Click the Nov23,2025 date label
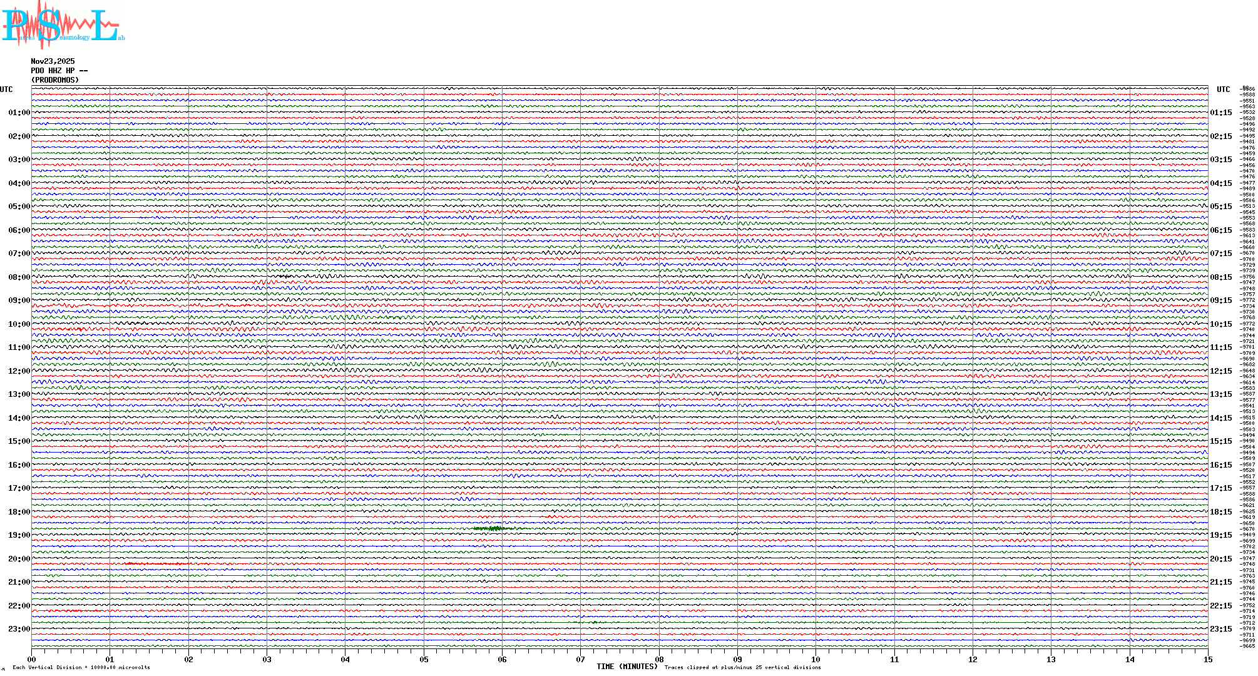This screenshot has height=676, width=1258. [x=53, y=61]
